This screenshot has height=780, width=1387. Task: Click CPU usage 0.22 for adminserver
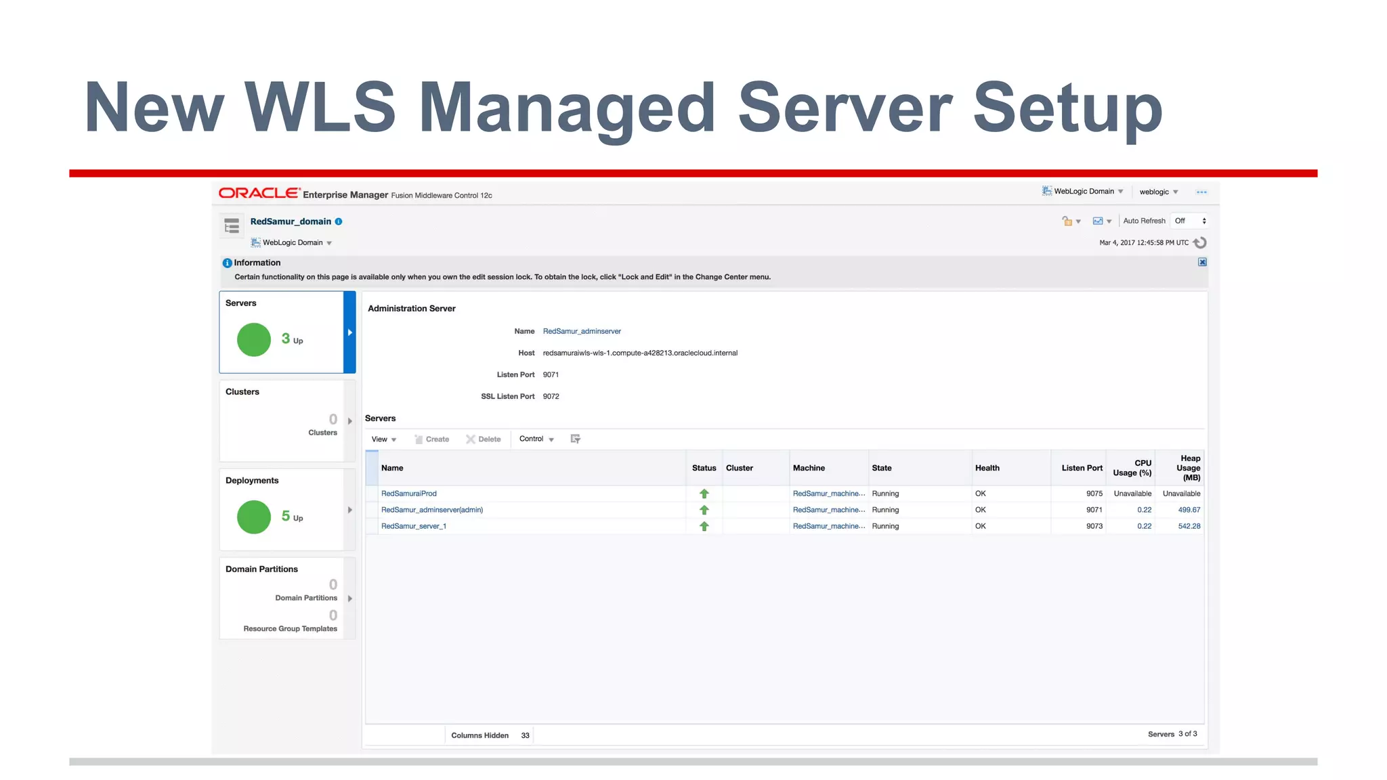(1144, 510)
